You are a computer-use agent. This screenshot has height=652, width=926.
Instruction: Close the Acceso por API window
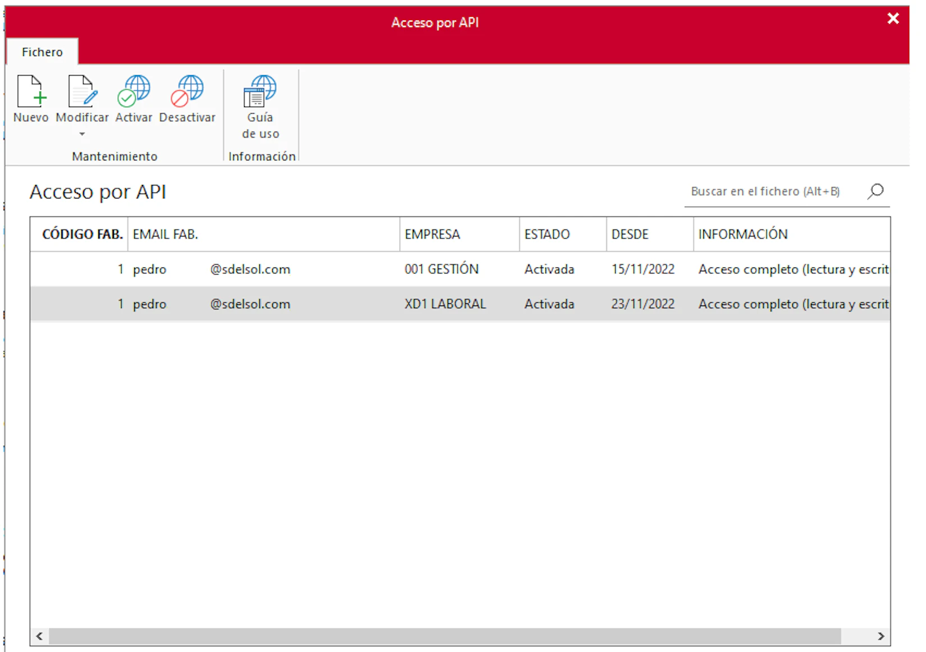click(893, 19)
